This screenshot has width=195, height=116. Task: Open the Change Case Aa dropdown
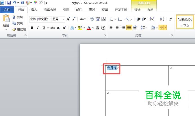tap(83, 19)
